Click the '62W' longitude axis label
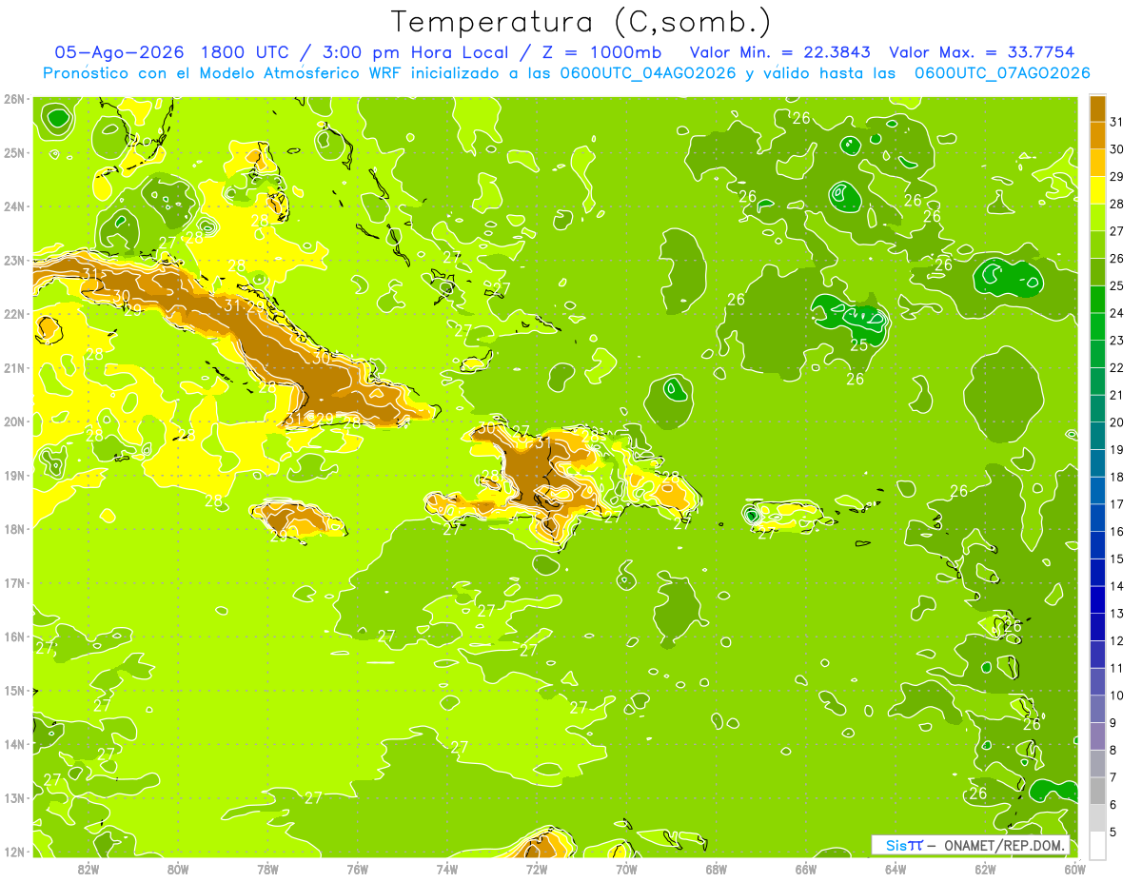The height and width of the screenshot is (882, 1142). point(985,870)
